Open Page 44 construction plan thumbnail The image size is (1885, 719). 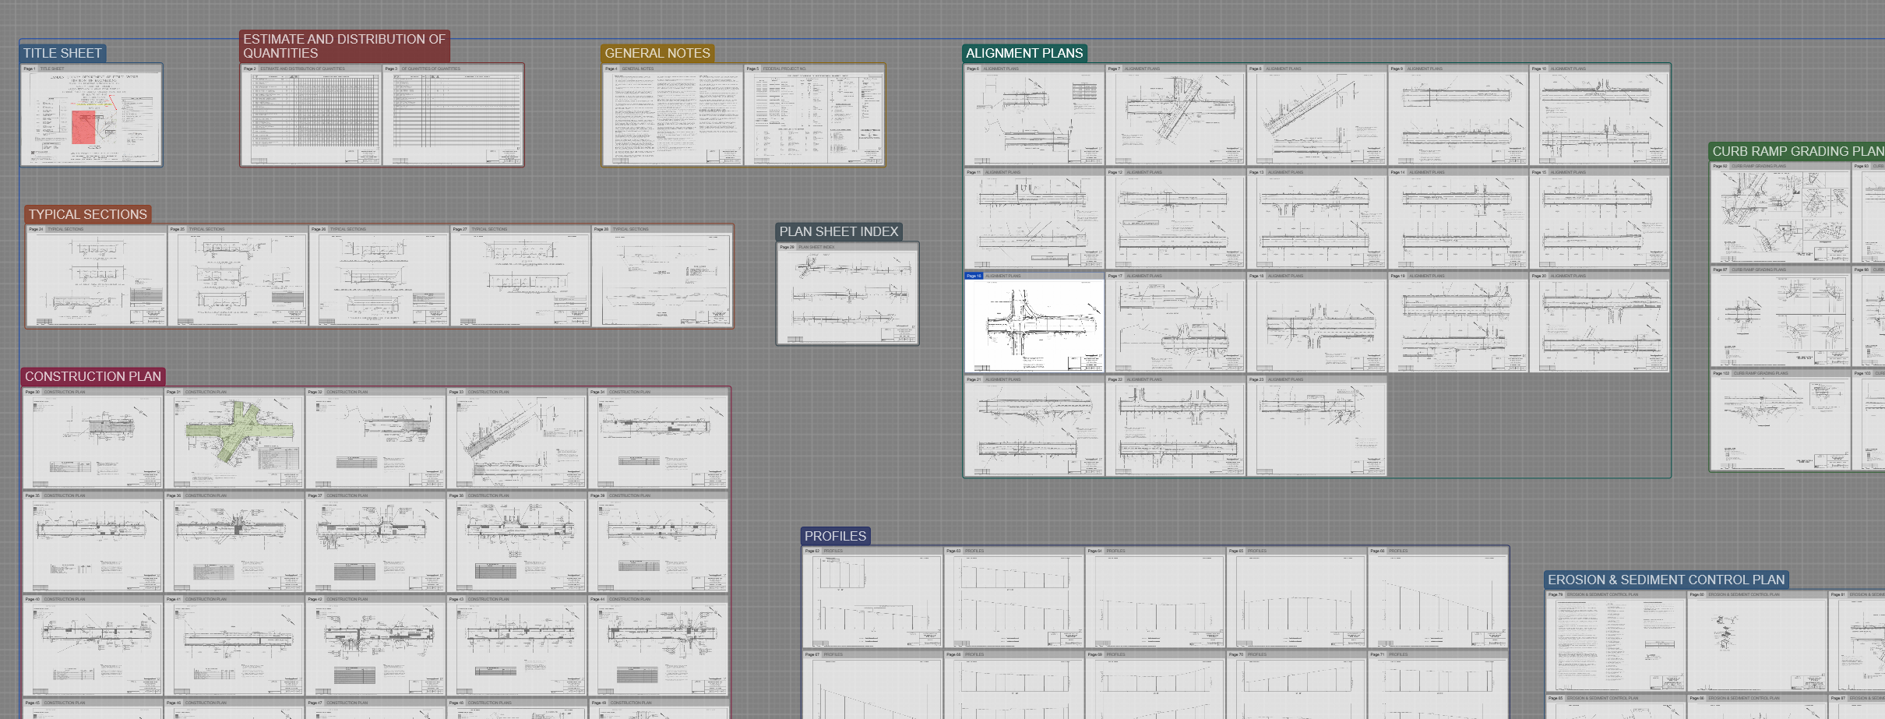[658, 646]
